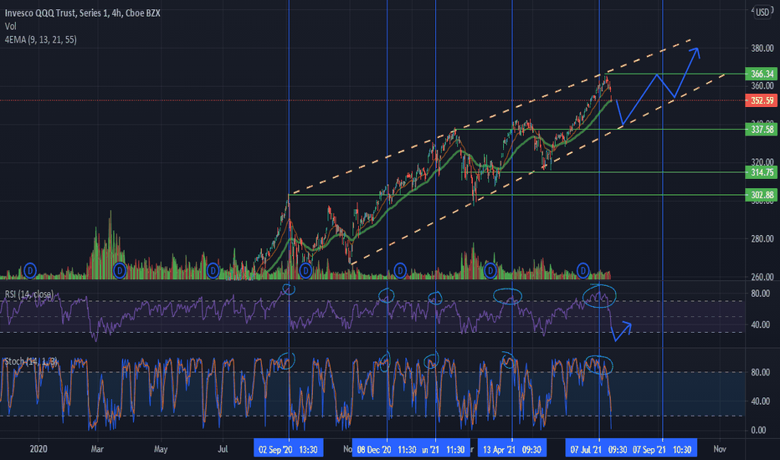Click the 380.00 price axis value
The width and height of the screenshot is (780, 460).
[762, 49]
